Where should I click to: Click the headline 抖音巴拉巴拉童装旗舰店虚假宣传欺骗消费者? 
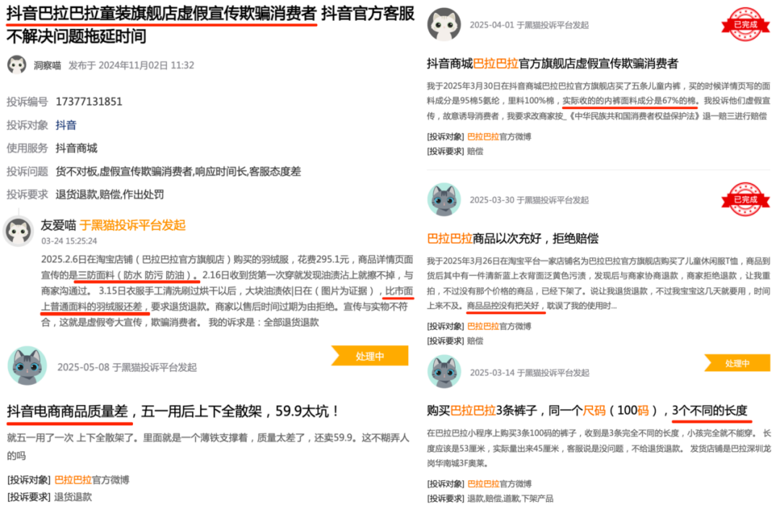pos(161,13)
